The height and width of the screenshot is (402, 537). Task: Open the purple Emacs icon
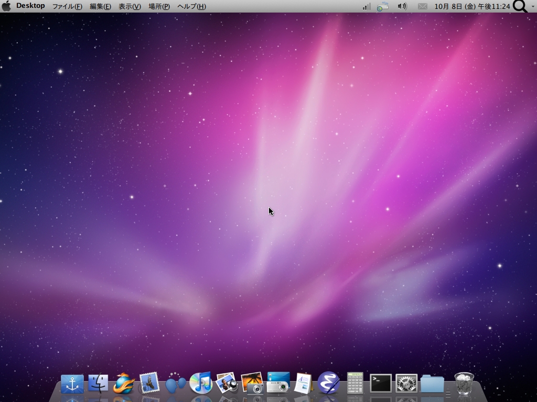coord(329,383)
